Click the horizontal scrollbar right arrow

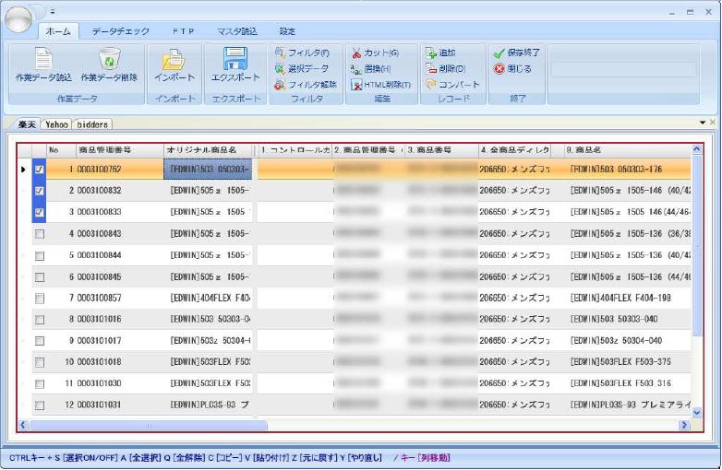tap(684, 426)
